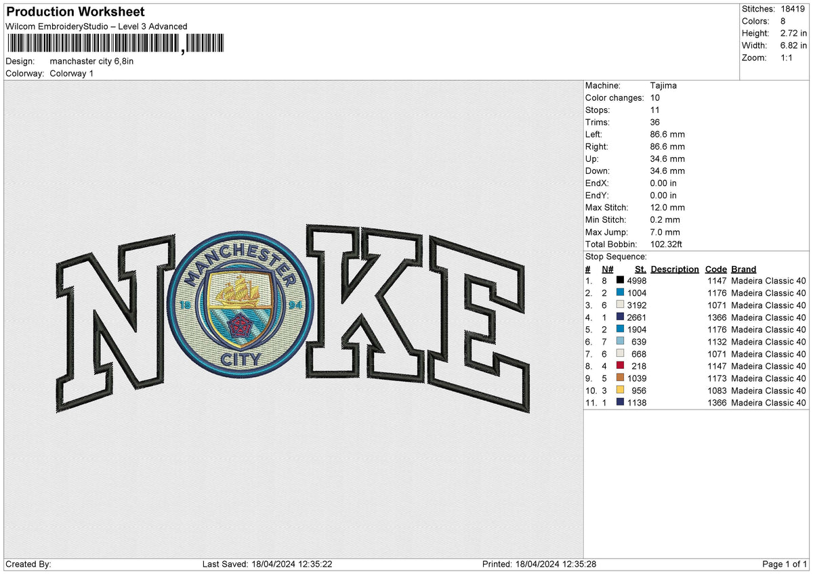The width and height of the screenshot is (813, 574).
Task: Click the design name "manchaster city 6,8in"
Action: point(91,61)
